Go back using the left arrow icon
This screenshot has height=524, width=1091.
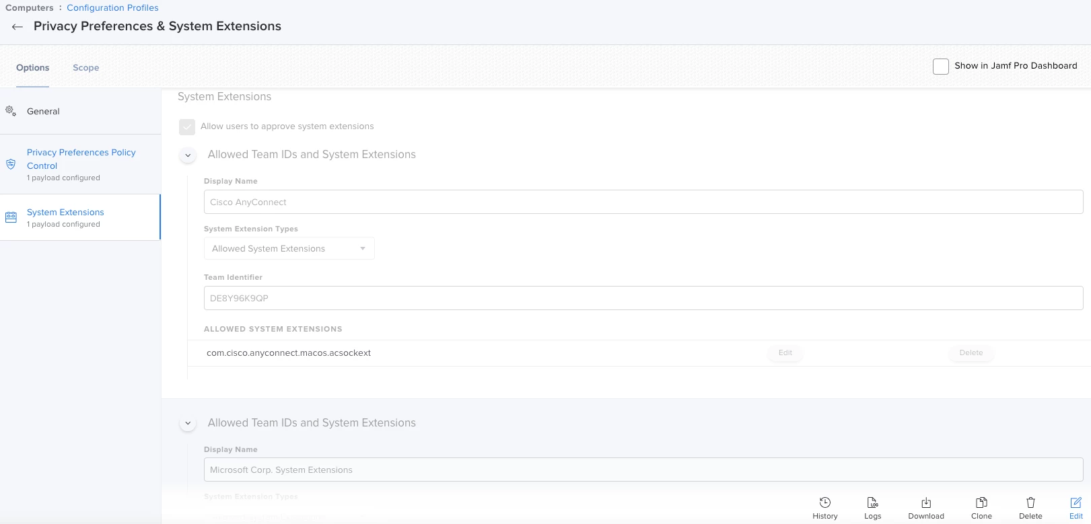(x=17, y=27)
